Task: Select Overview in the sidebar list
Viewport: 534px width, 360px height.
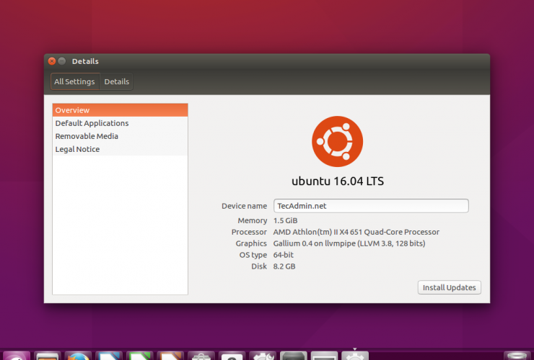Action: coord(120,110)
